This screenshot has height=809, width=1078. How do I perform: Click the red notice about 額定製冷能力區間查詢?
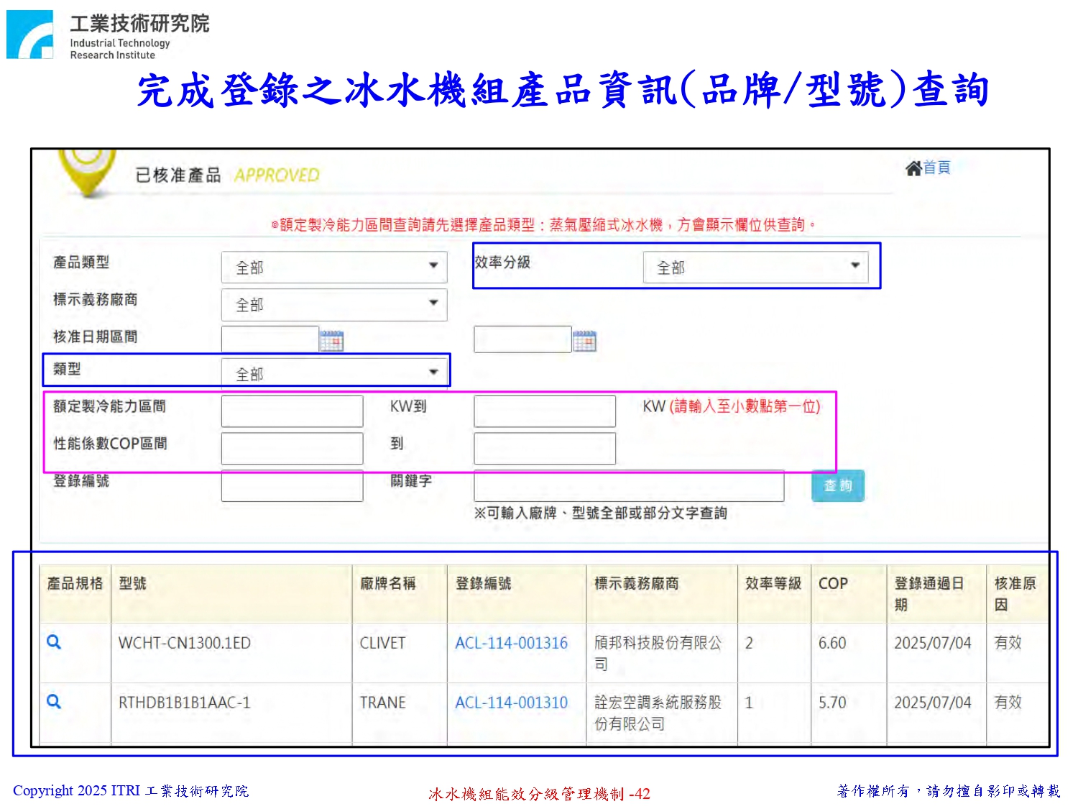543,224
